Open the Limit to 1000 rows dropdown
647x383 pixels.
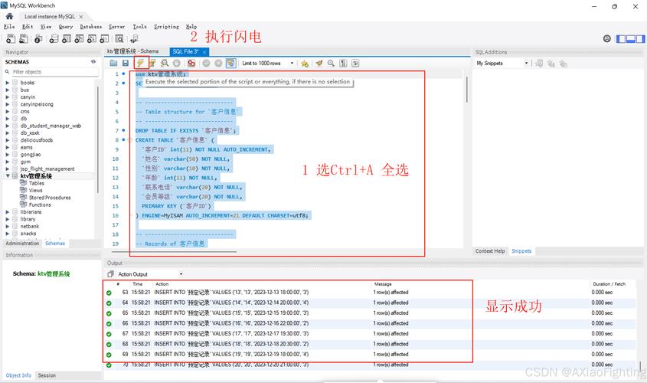(x=267, y=63)
